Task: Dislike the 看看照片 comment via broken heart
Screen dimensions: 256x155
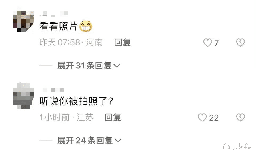Action: tap(241, 43)
